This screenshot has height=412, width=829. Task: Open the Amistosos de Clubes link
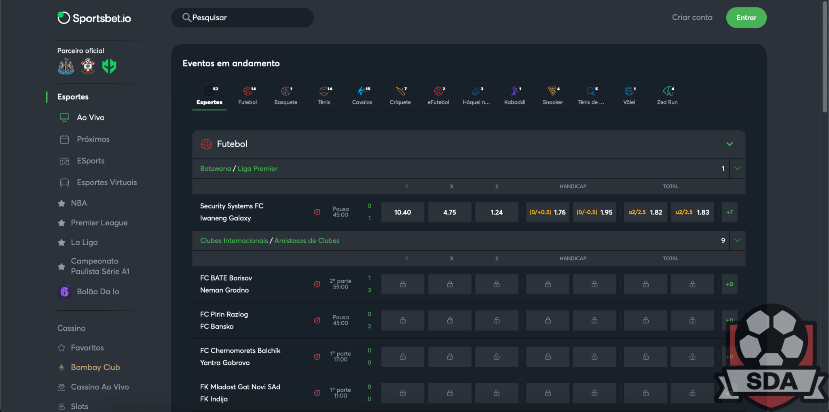point(307,240)
